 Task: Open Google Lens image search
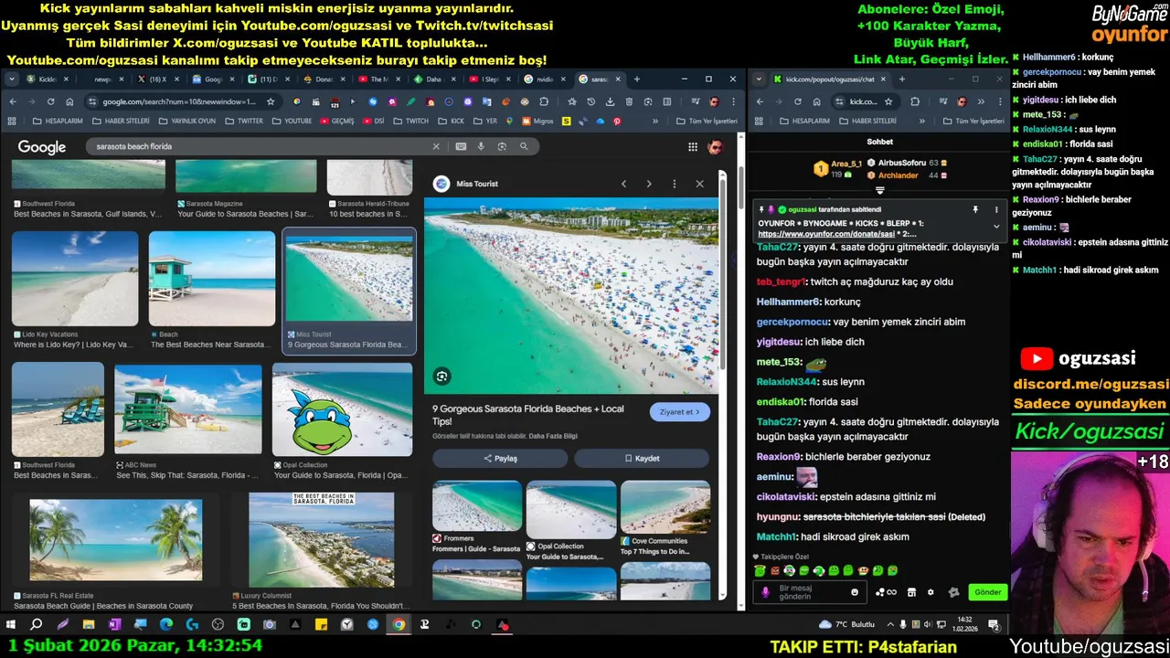coord(502,146)
